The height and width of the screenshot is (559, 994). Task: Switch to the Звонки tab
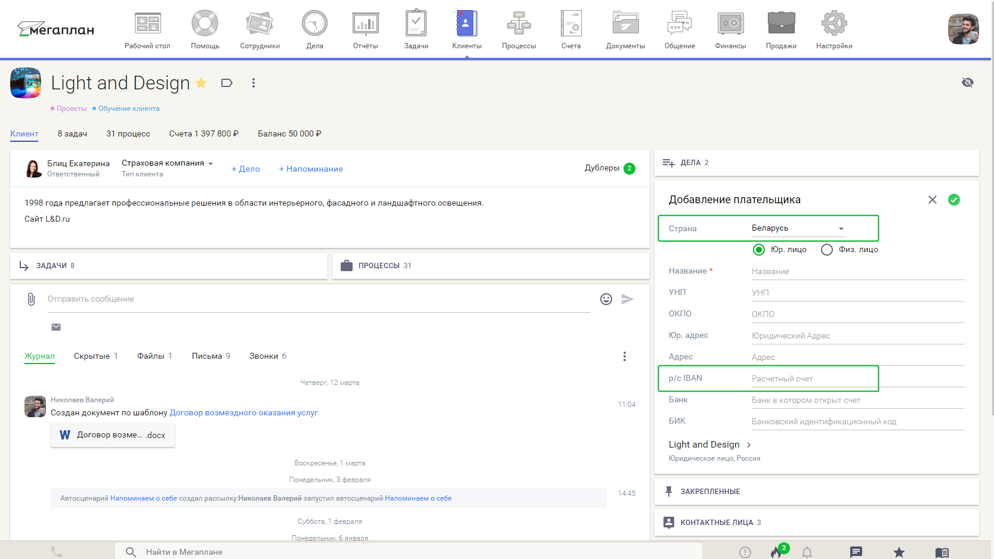[x=268, y=356]
